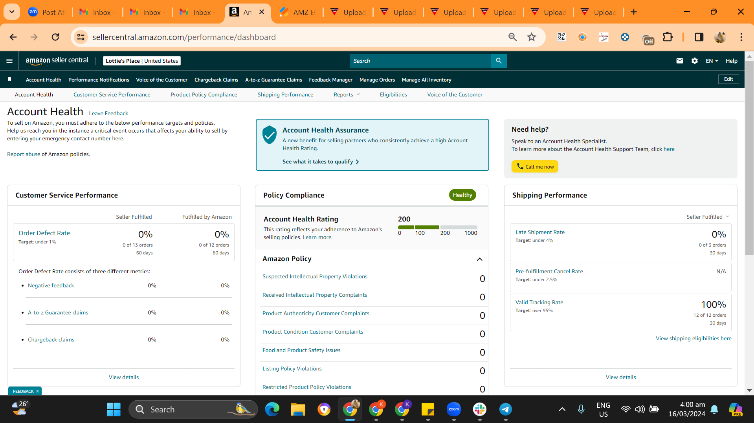The image size is (754, 423).
Task: Open the Leave Feedback link
Action: (x=108, y=113)
